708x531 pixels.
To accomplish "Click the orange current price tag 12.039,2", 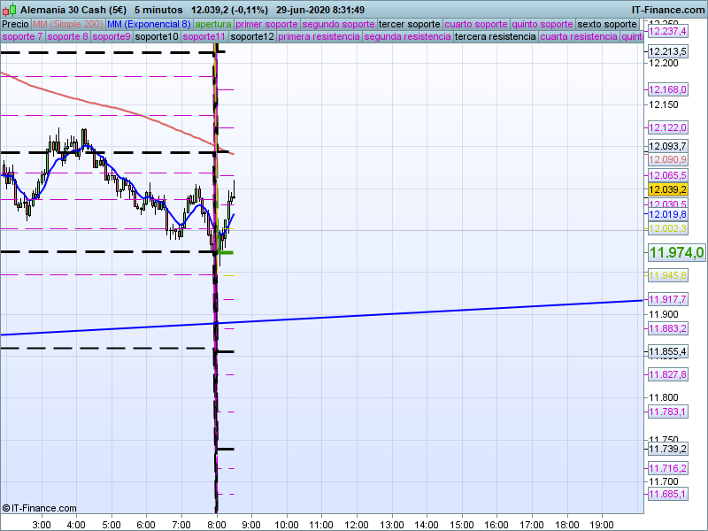I will click(x=667, y=189).
